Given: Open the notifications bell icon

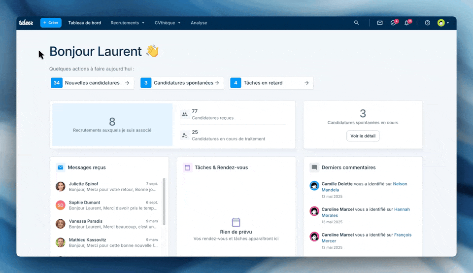Looking at the screenshot, I should [x=407, y=23].
